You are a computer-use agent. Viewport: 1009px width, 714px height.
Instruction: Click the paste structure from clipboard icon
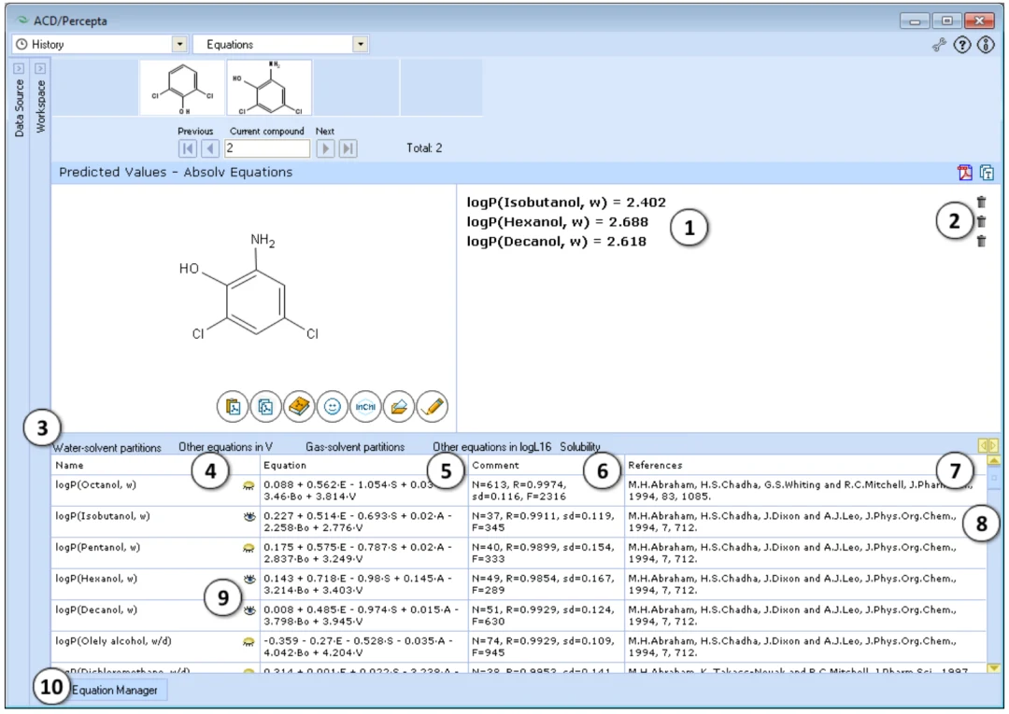(233, 407)
